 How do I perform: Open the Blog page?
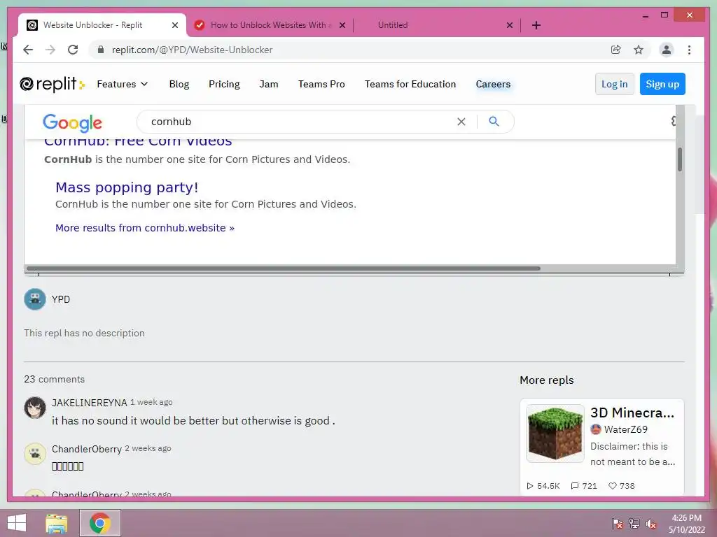click(179, 84)
